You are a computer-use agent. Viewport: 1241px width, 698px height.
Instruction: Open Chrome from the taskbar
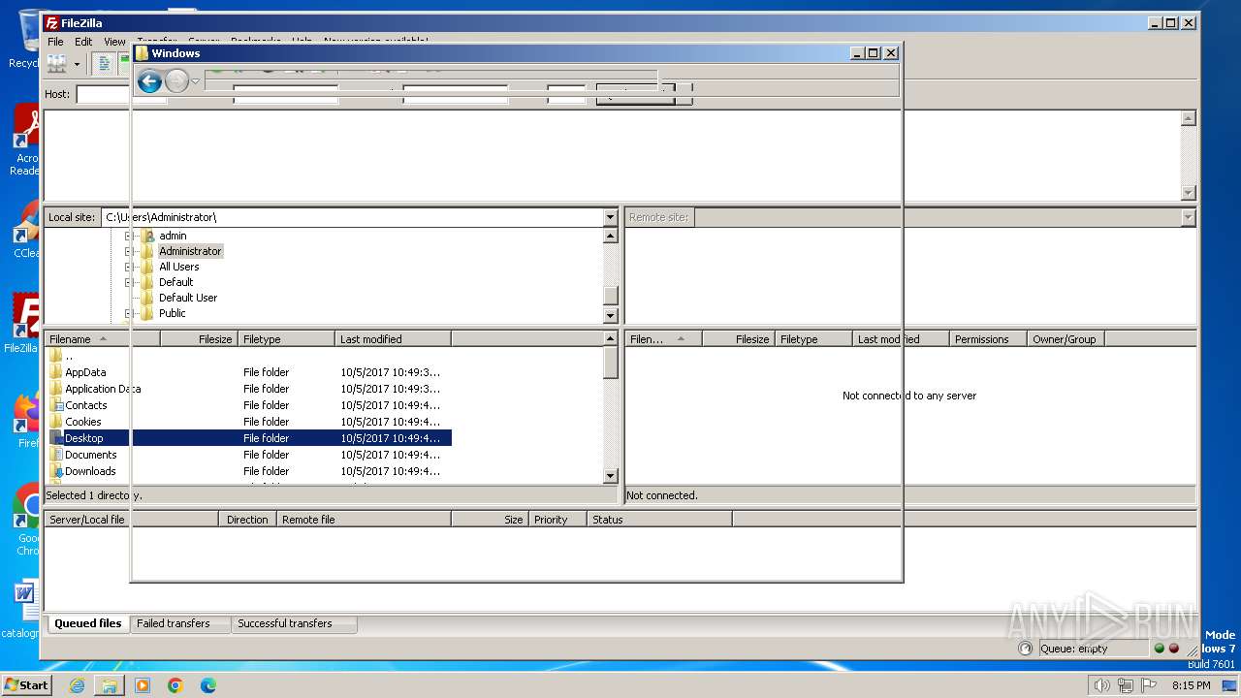point(175,685)
